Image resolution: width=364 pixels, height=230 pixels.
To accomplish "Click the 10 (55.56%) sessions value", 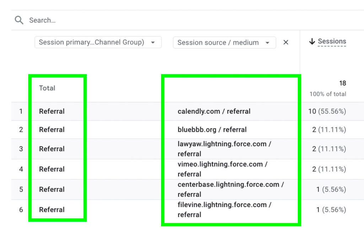I will pyautogui.click(x=327, y=111).
